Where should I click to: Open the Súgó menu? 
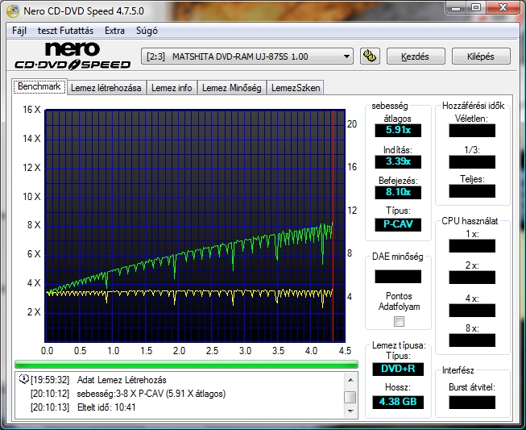tap(147, 31)
